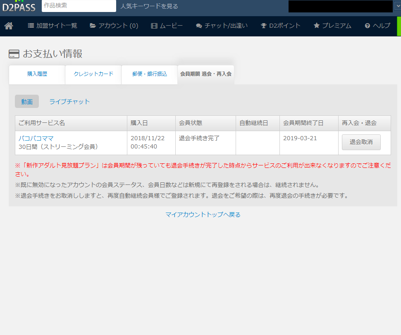Open 加盟サイト一覧 list menu

point(53,26)
